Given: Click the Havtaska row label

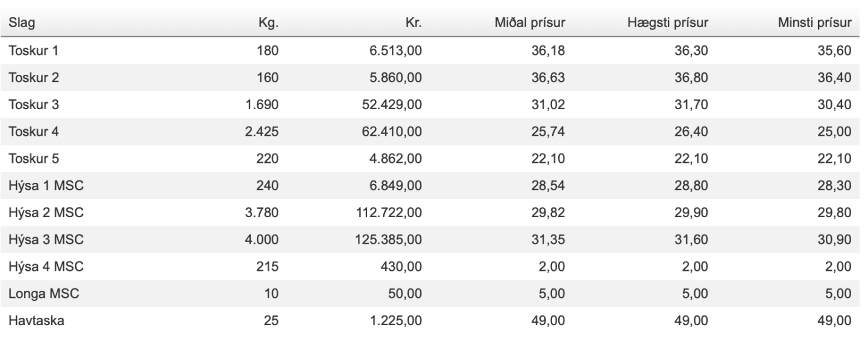Looking at the screenshot, I should [37, 321].
